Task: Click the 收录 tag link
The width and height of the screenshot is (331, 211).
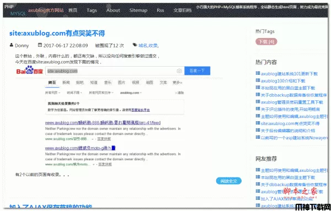Action: click(x=153, y=45)
